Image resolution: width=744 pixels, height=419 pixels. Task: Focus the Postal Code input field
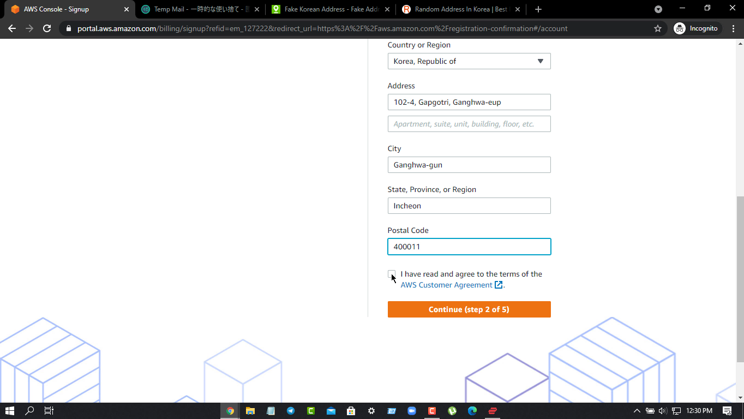[469, 247]
